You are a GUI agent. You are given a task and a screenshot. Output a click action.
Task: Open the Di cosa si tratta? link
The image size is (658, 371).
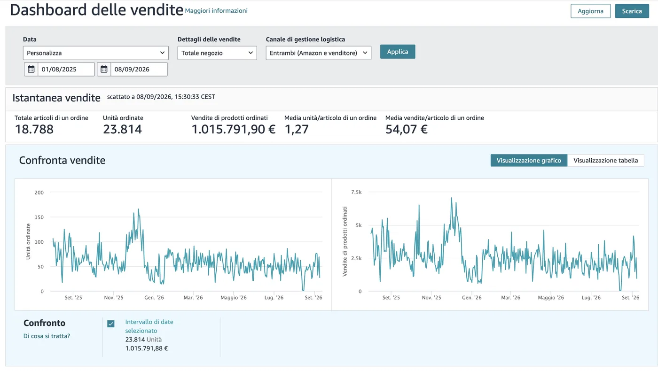coord(47,336)
